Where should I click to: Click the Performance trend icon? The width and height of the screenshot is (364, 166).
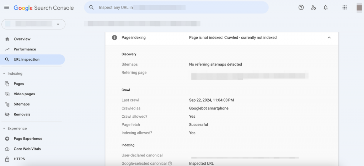[x=7, y=49]
